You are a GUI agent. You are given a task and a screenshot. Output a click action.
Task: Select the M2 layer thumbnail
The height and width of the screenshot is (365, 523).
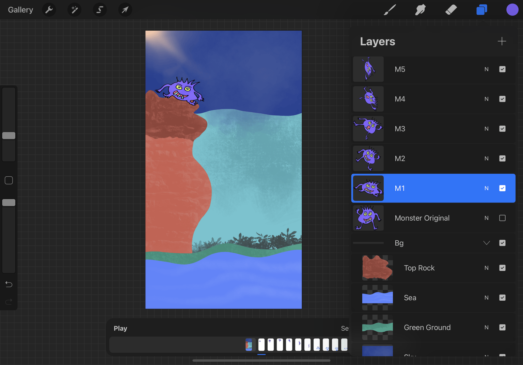point(368,158)
